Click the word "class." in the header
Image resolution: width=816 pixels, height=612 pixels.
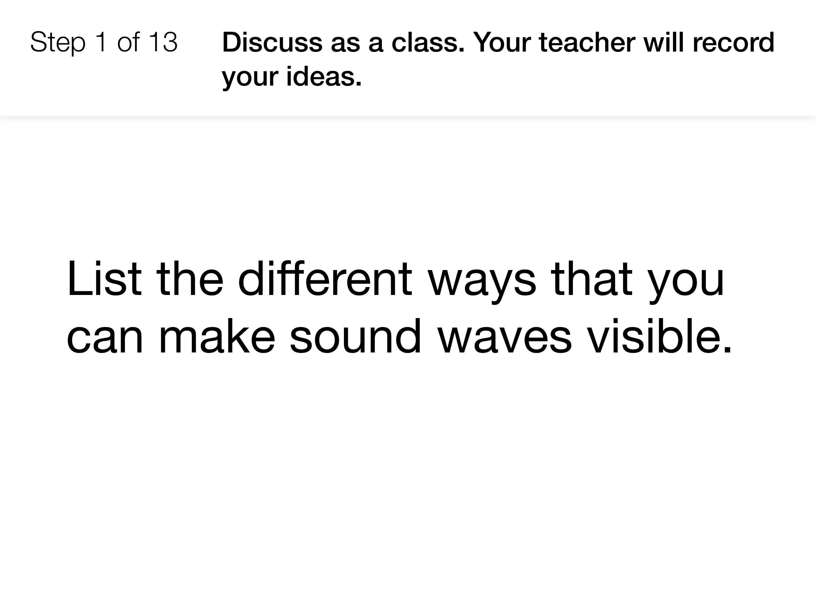pyautogui.click(x=428, y=42)
